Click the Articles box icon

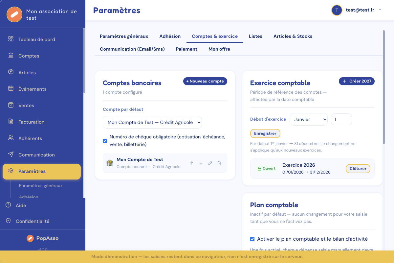coord(11,72)
